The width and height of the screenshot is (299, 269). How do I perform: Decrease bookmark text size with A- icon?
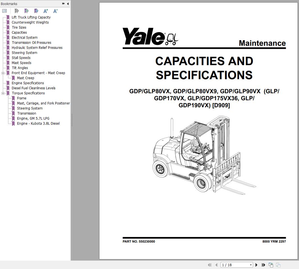tap(55, 11)
